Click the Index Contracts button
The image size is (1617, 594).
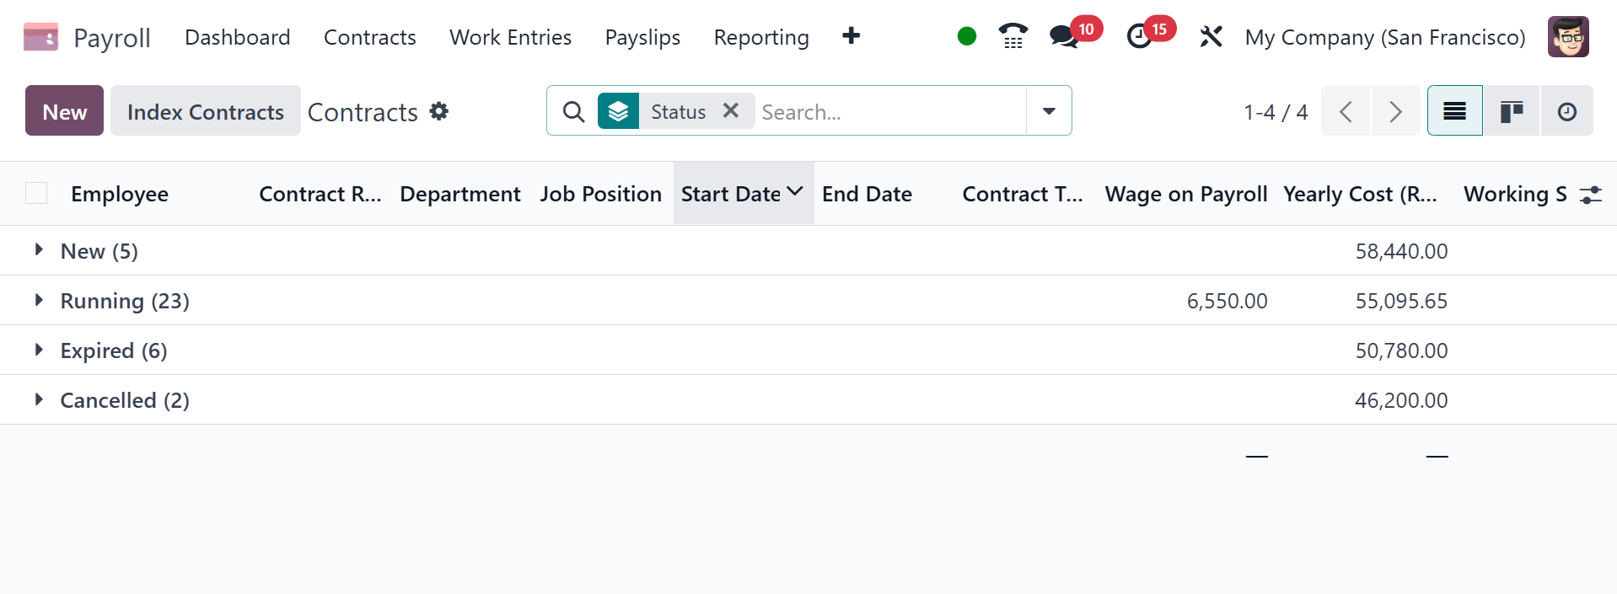(205, 111)
